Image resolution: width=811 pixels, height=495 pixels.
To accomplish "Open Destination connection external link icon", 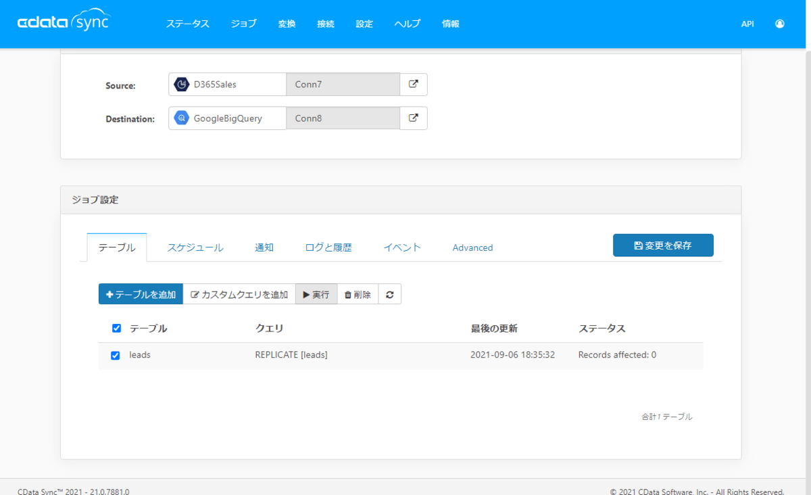I will [x=414, y=118].
